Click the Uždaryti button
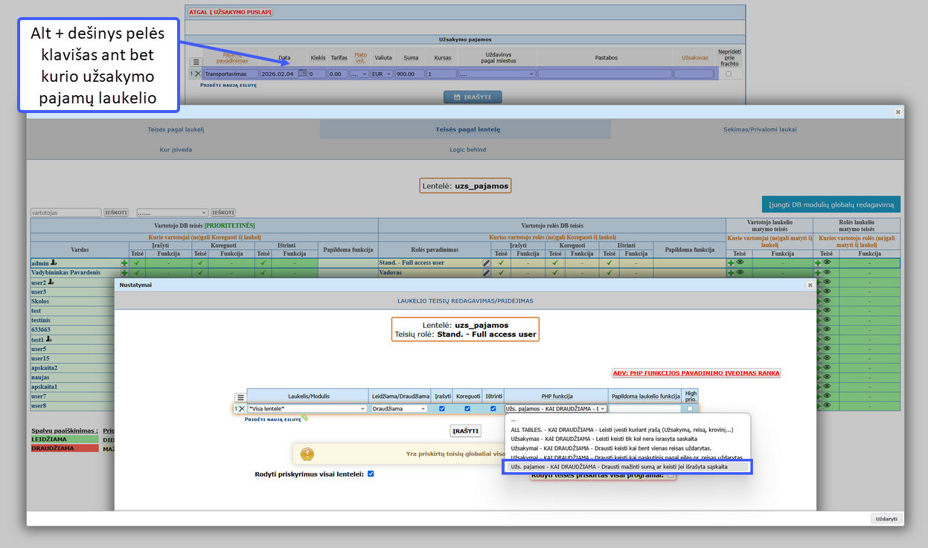 [x=886, y=518]
